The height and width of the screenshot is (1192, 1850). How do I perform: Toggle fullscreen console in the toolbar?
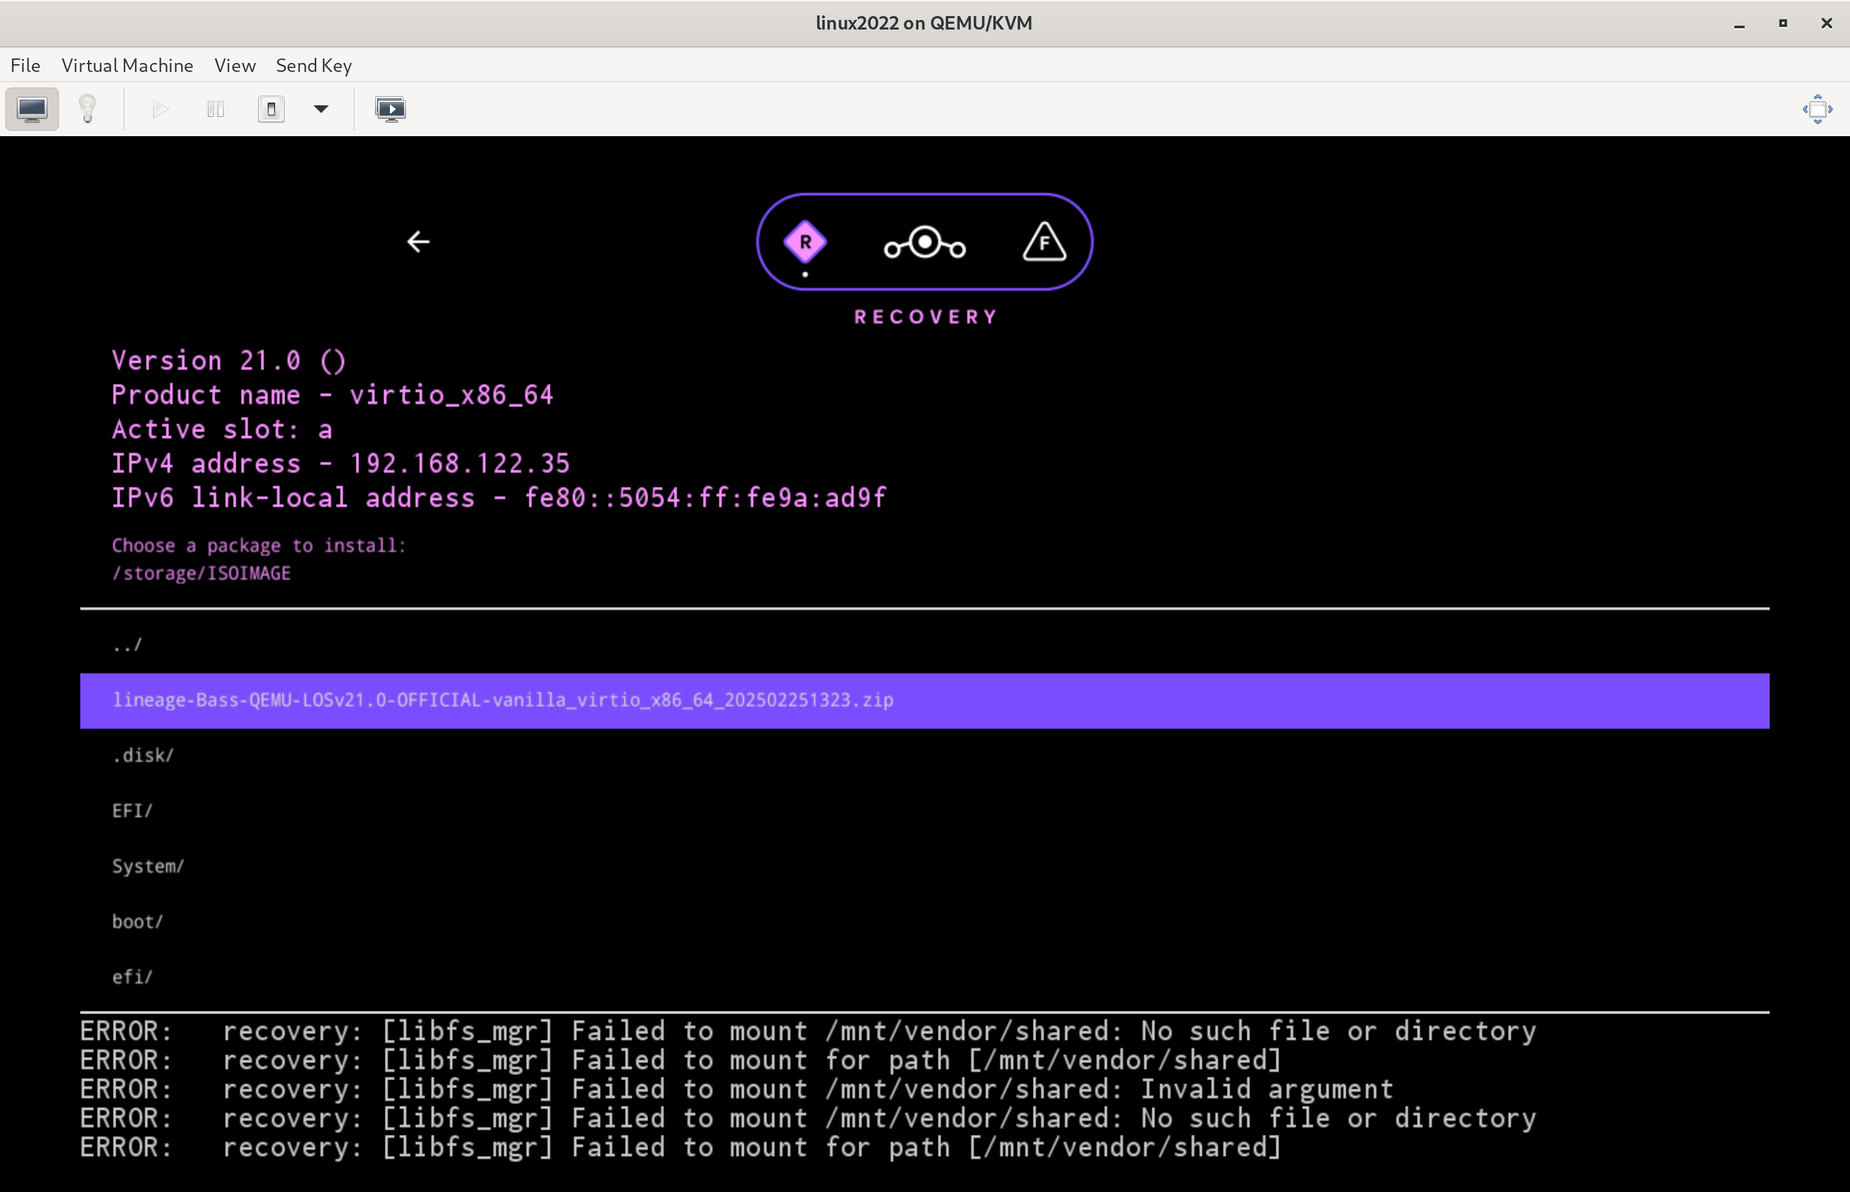(x=1817, y=109)
